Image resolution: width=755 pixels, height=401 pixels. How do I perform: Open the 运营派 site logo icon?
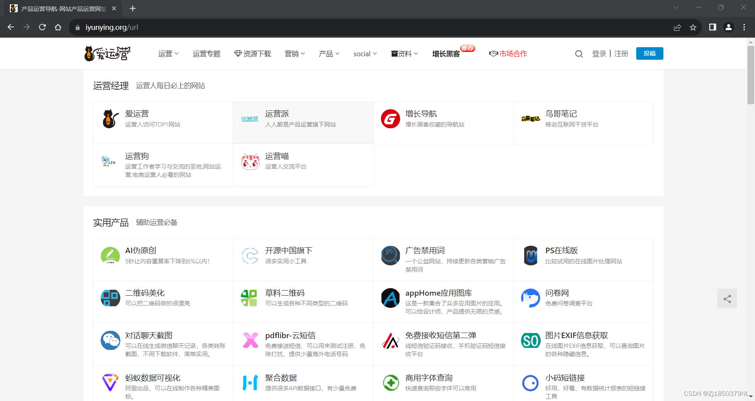pyautogui.click(x=250, y=119)
